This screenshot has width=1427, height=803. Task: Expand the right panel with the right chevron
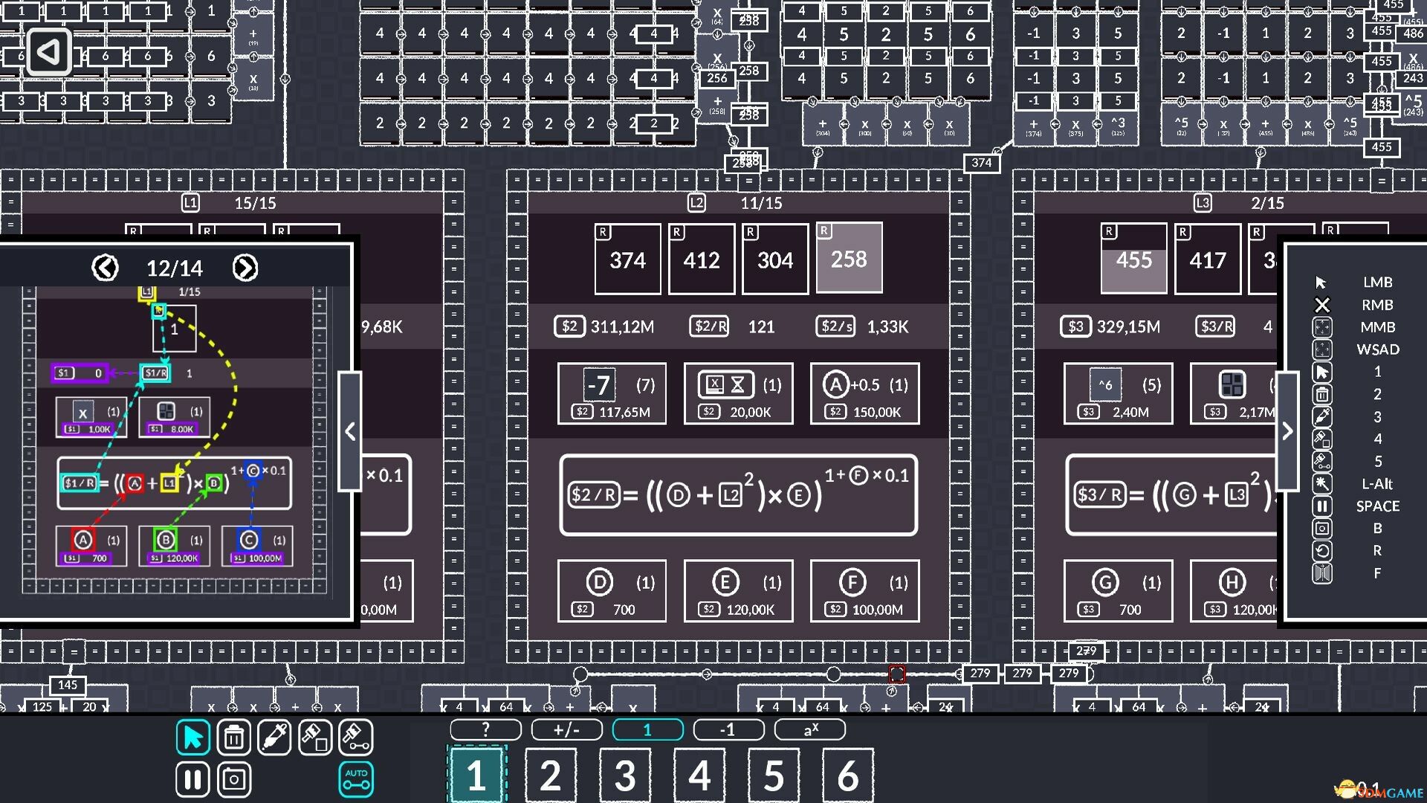1288,431
